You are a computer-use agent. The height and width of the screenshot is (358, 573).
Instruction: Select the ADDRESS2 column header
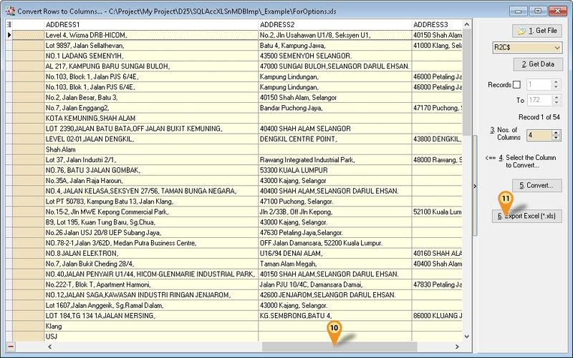click(x=333, y=24)
